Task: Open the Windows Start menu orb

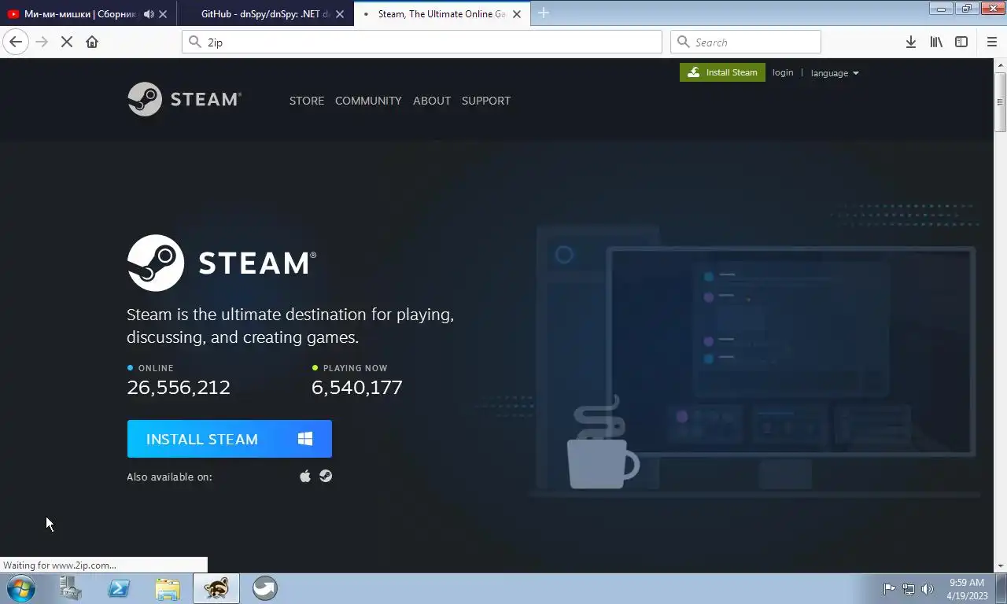Action: pos(20,588)
